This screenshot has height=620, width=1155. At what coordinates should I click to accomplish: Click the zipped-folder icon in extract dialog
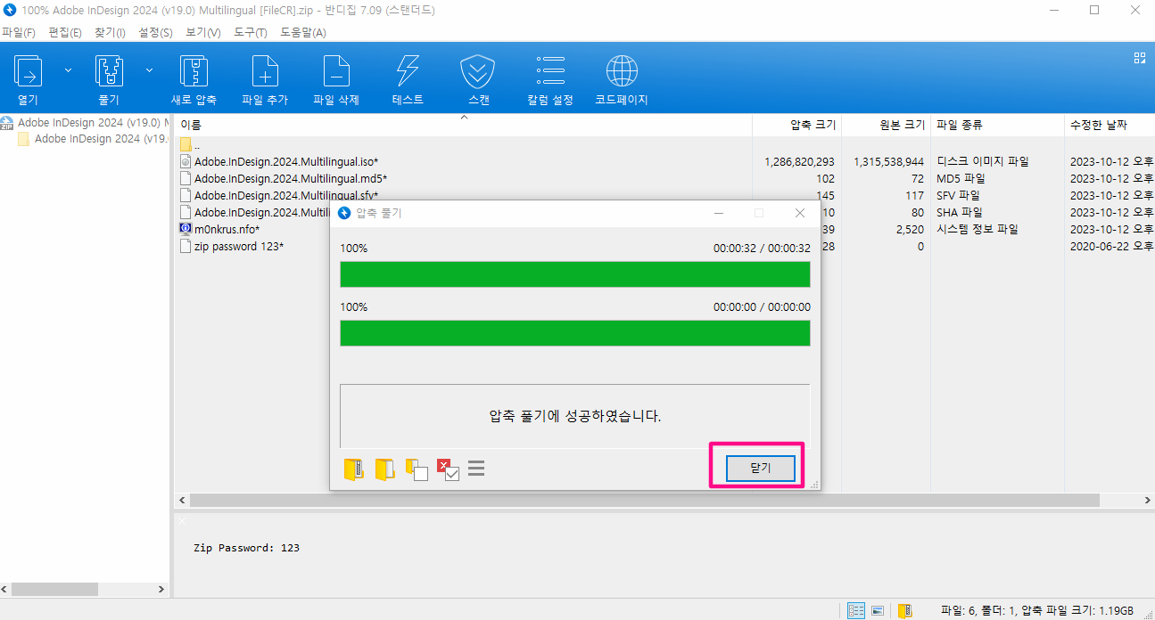[354, 469]
